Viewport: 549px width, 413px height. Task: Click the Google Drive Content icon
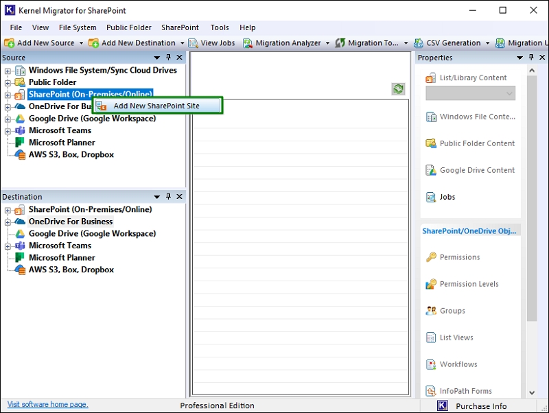coord(431,170)
